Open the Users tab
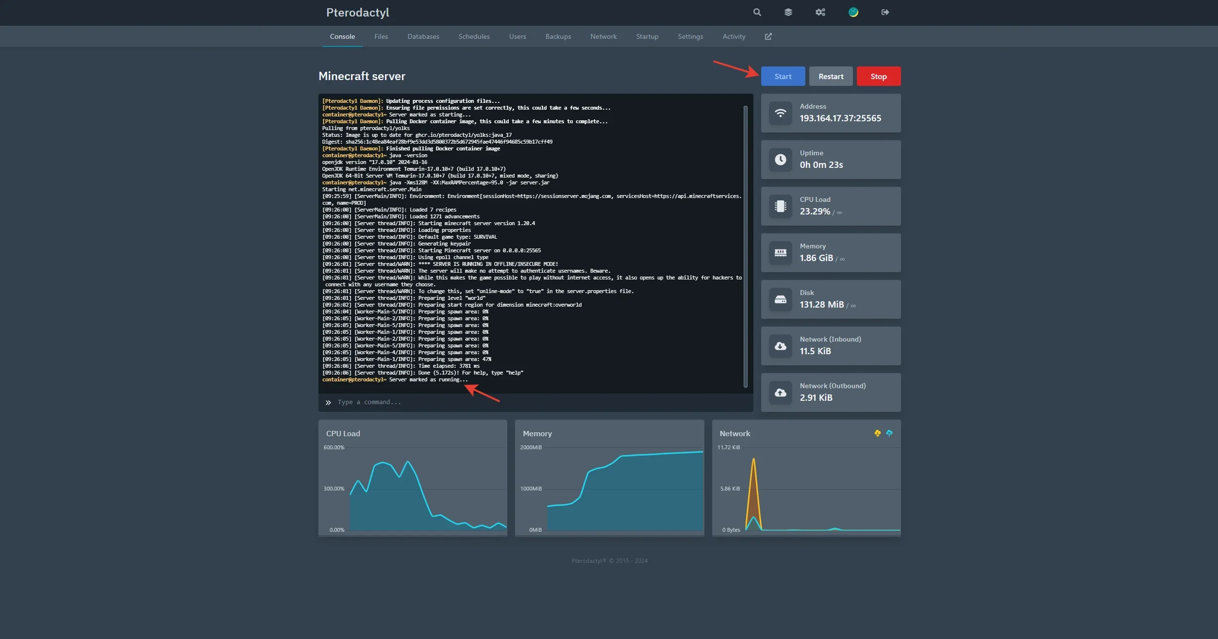 (517, 36)
